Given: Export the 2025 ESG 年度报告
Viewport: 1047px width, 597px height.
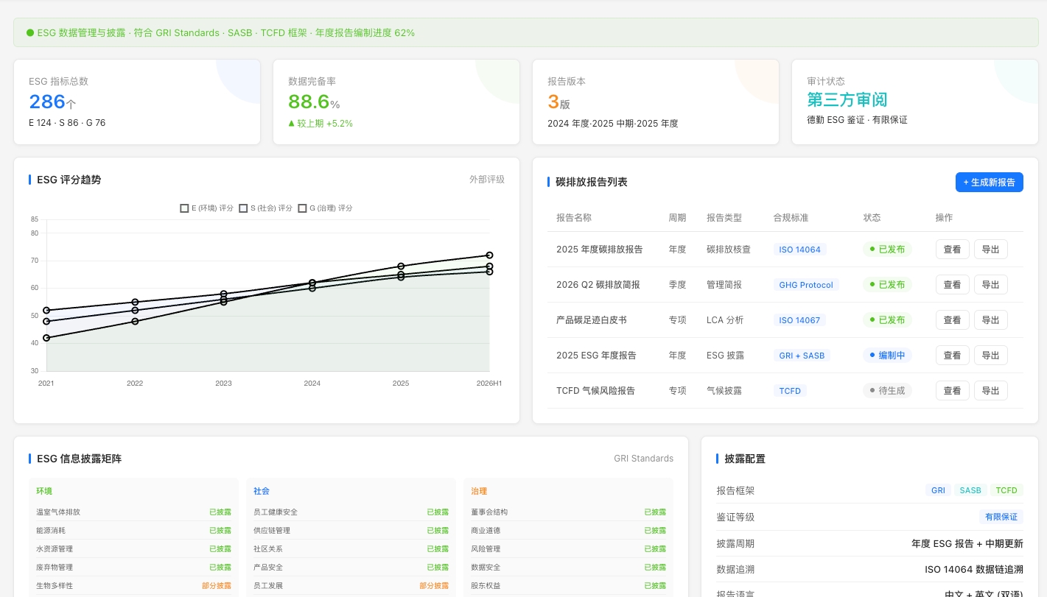Looking at the screenshot, I should (x=990, y=356).
